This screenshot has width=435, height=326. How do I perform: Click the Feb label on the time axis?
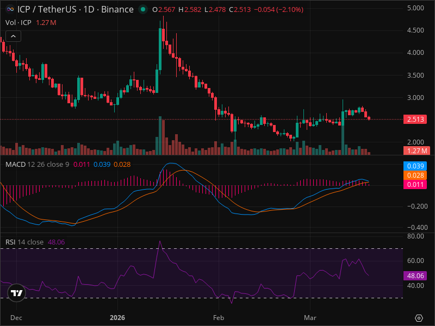[219, 318]
